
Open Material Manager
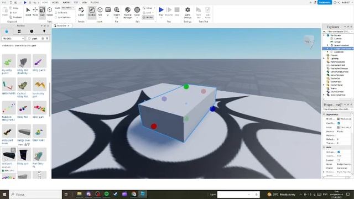click(x=128, y=12)
